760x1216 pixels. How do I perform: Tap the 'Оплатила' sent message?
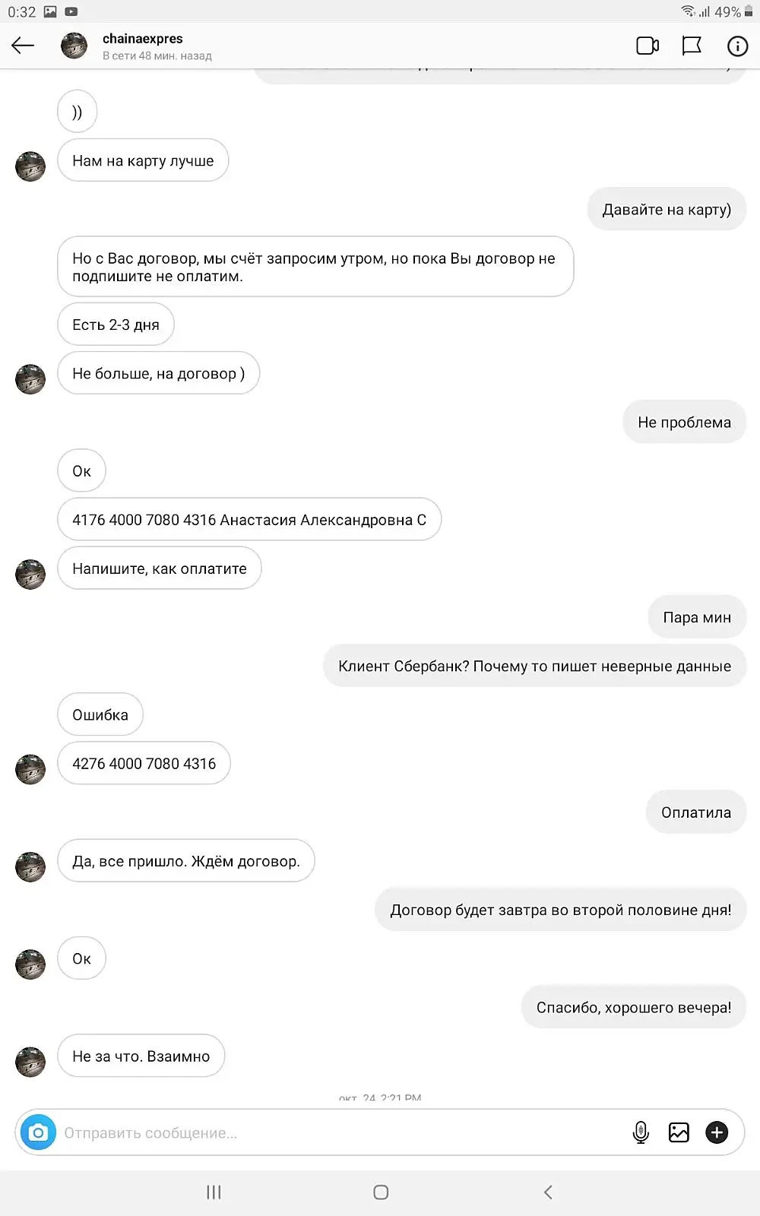pyautogui.click(x=696, y=812)
